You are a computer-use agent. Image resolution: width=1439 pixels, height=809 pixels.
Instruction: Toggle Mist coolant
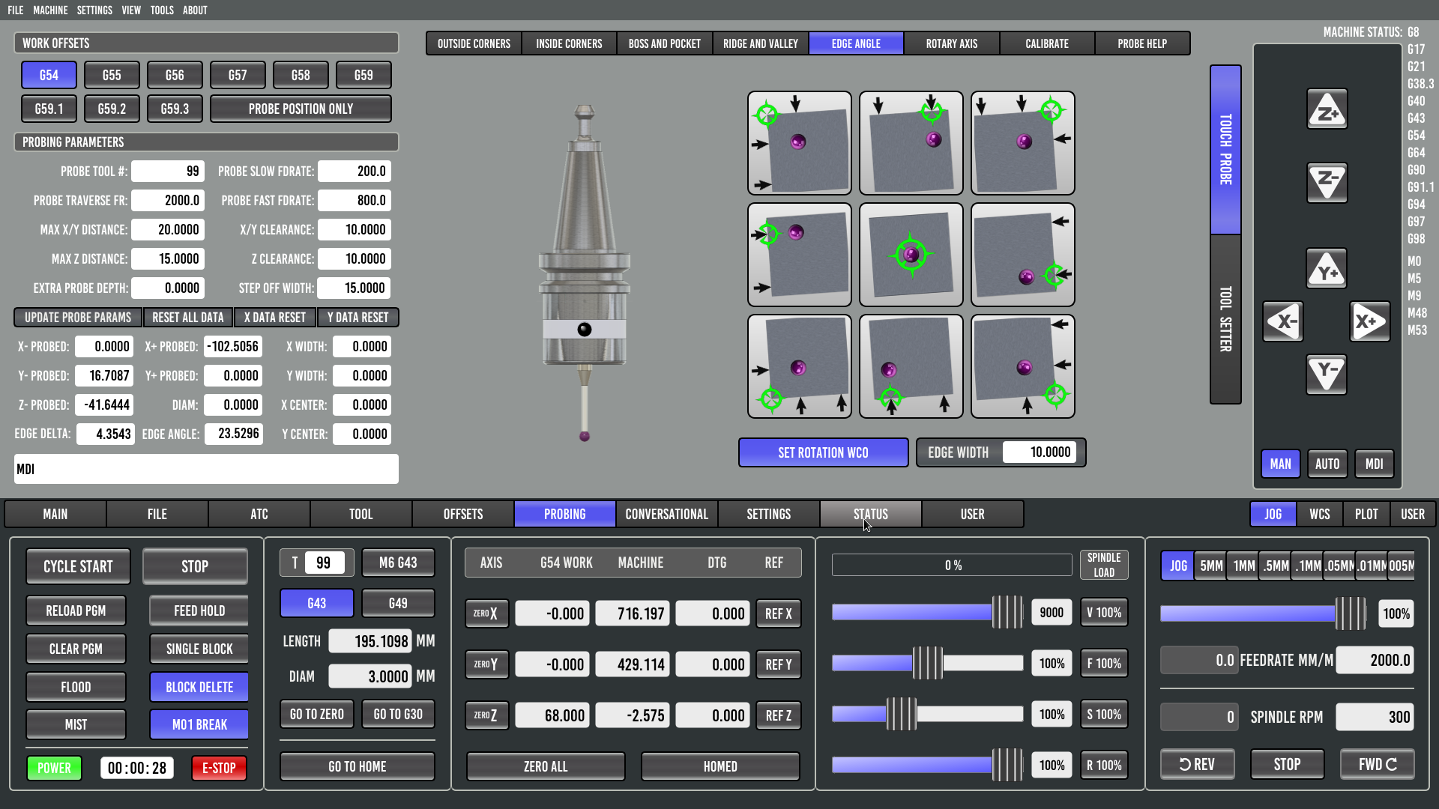[76, 724]
